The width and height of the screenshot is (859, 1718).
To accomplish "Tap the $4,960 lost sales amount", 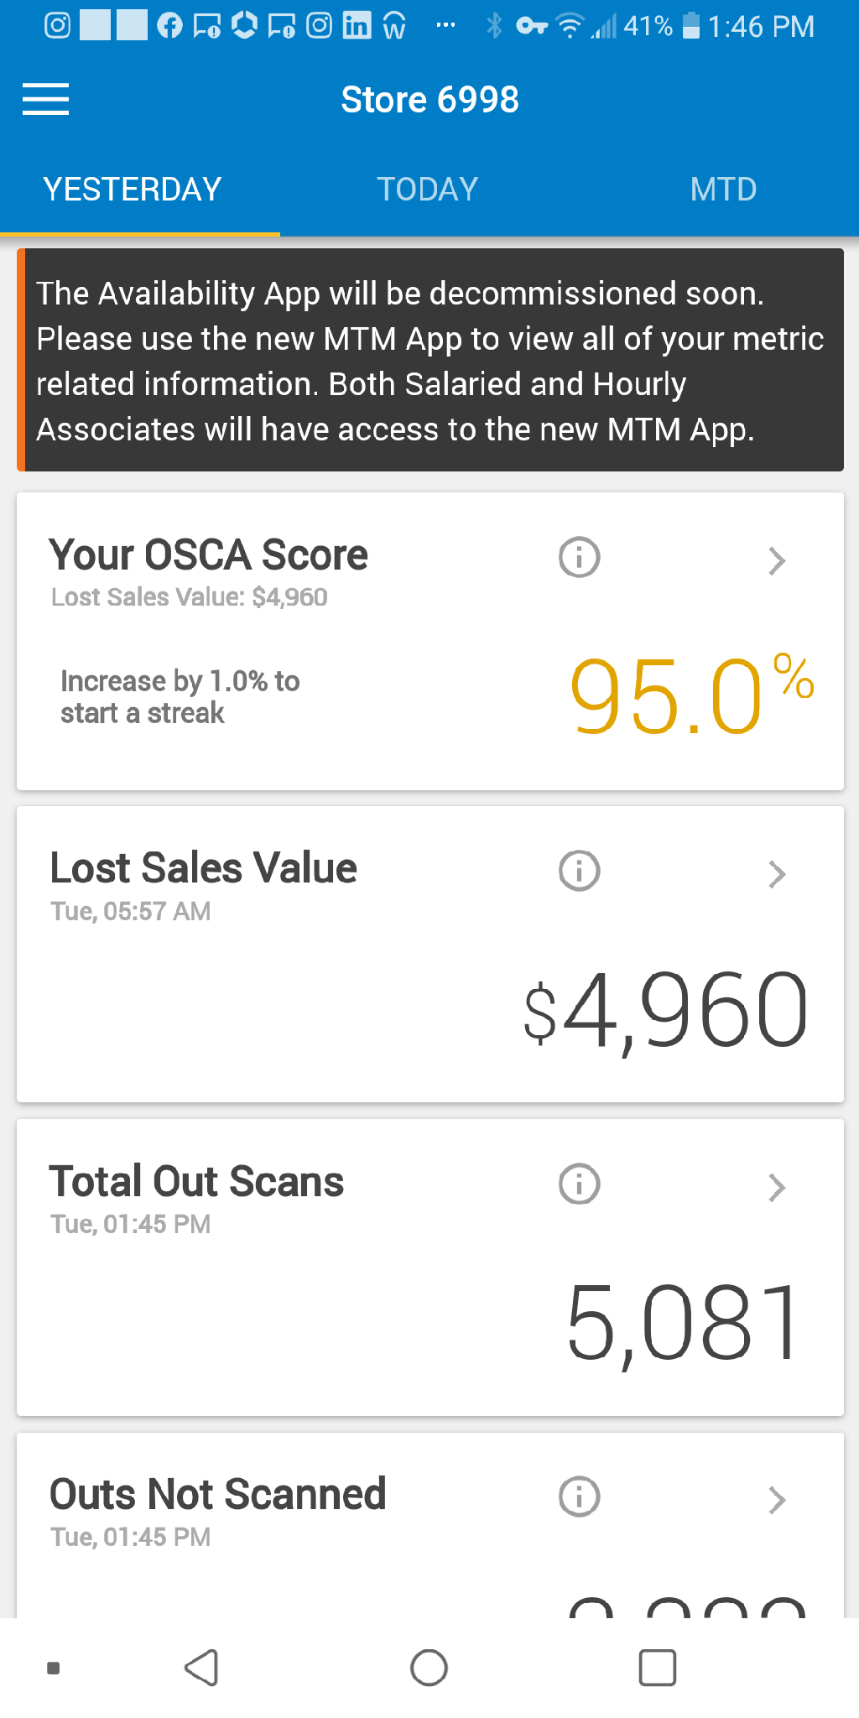I will [x=666, y=1011].
